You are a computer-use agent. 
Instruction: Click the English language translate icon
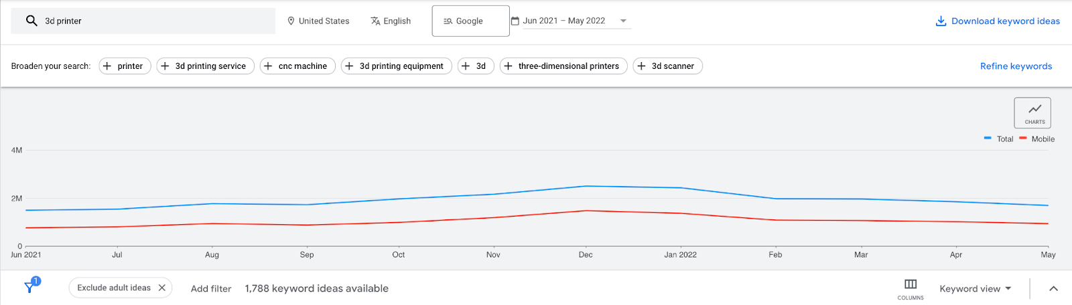[375, 21]
